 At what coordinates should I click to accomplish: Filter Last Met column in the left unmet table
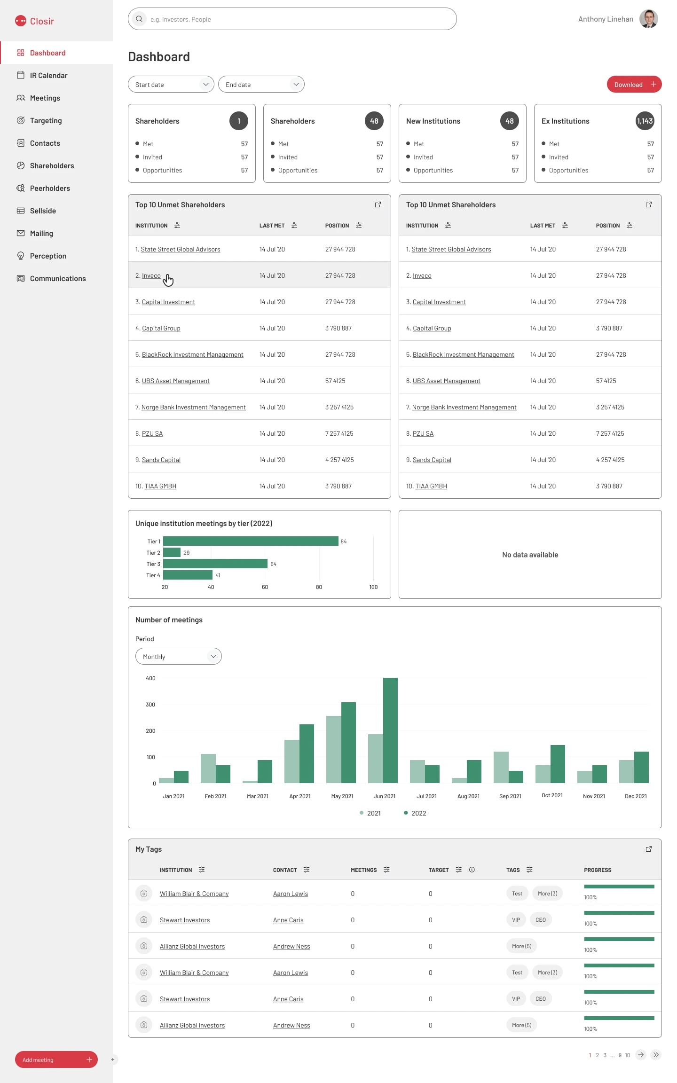click(x=294, y=225)
